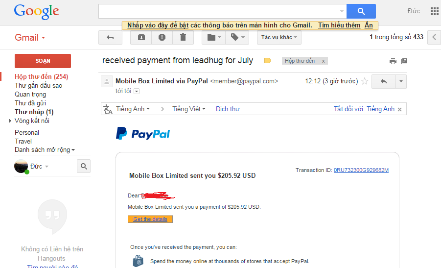Star this PayPal message
Image resolution: width=441 pixels, height=268 pixels.
365,81
